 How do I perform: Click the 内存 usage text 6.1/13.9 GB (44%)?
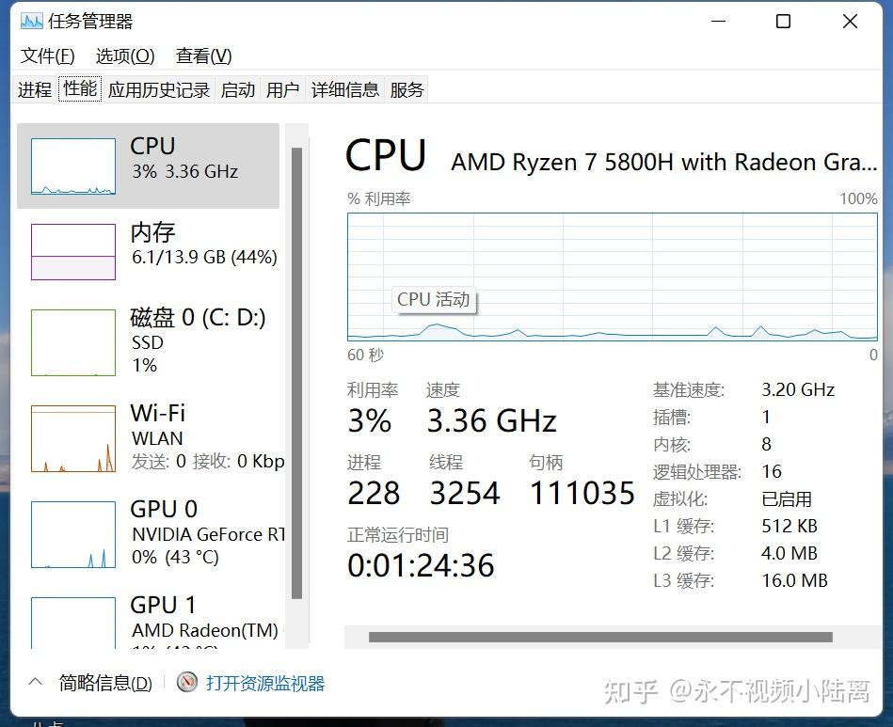[204, 258]
